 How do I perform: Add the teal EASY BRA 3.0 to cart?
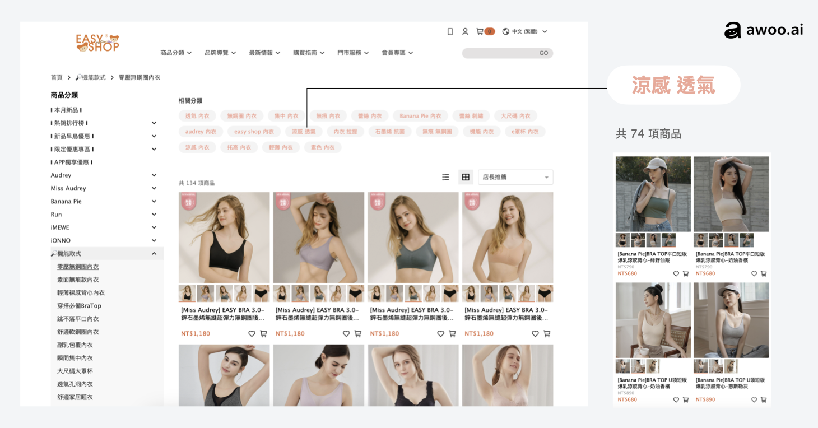(453, 334)
